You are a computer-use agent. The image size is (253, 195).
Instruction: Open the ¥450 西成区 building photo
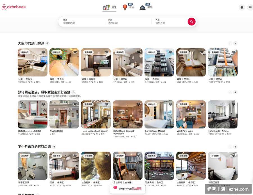point(159,62)
